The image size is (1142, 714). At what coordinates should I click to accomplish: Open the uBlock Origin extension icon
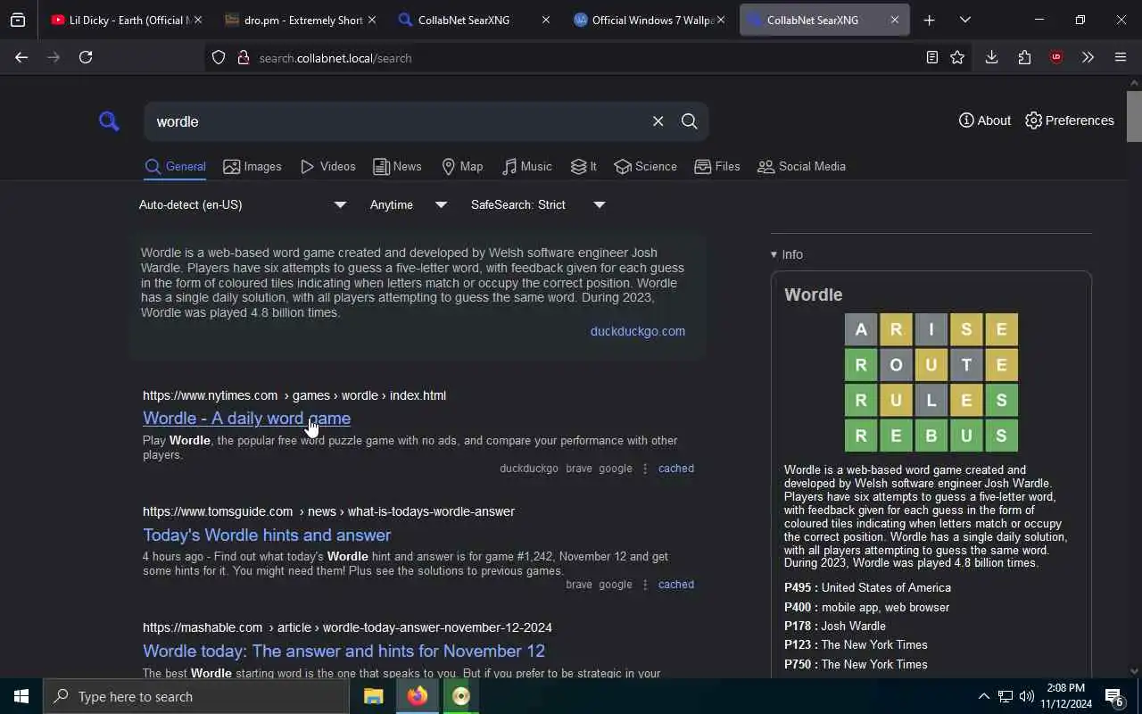point(1056,57)
